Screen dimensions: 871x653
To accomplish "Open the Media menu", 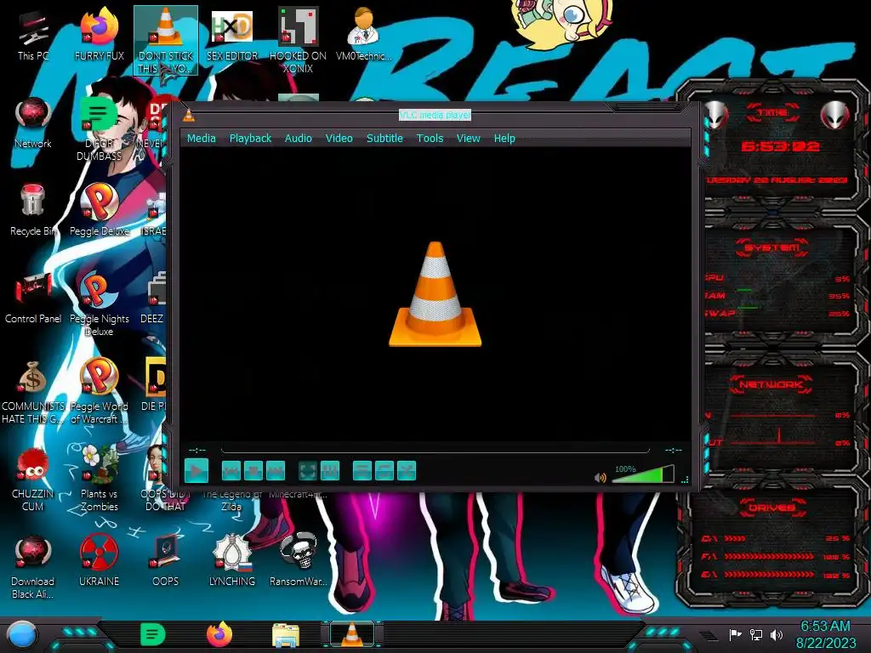I will coord(201,139).
